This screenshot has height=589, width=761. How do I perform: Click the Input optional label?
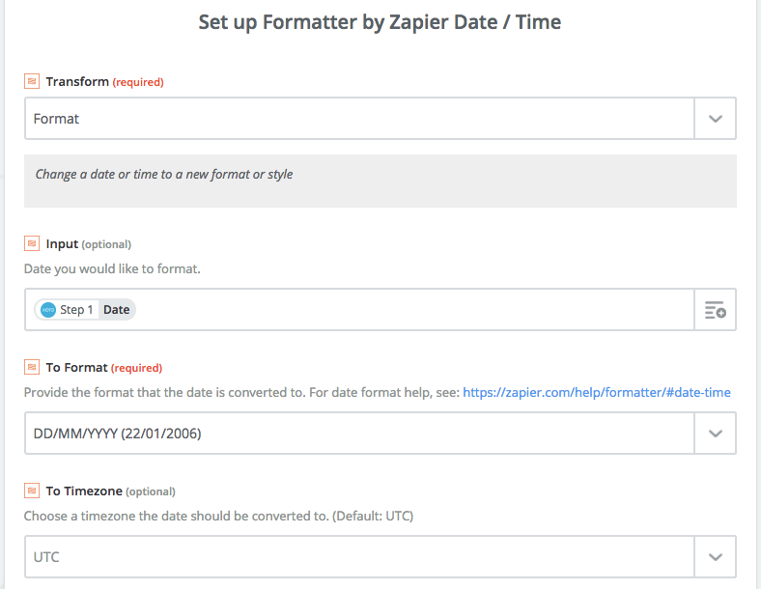coord(88,243)
